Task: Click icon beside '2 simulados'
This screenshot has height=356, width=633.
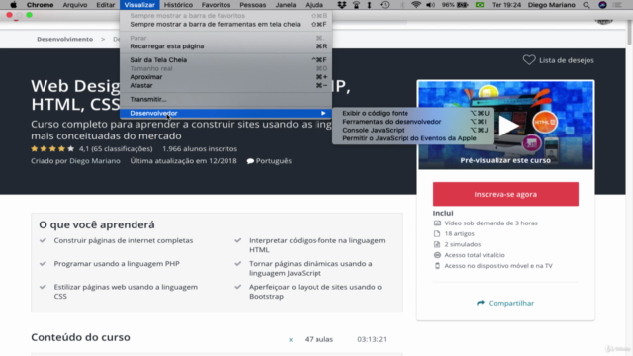Action: tap(437, 244)
